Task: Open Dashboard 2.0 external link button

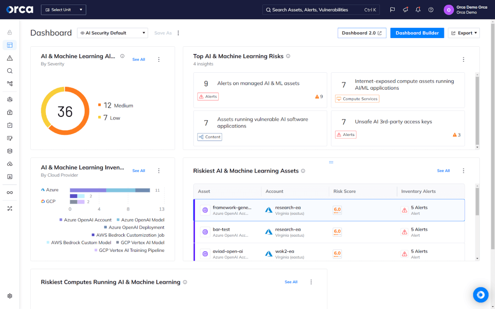Action: (362, 33)
